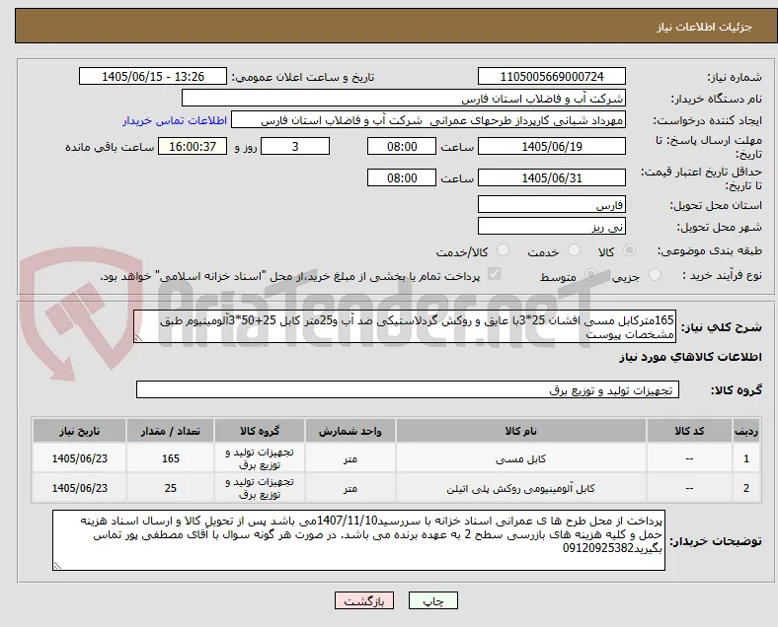Click the response deadline time field 08:00
This screenshot has height=627, width=778.
pos(402,146)
